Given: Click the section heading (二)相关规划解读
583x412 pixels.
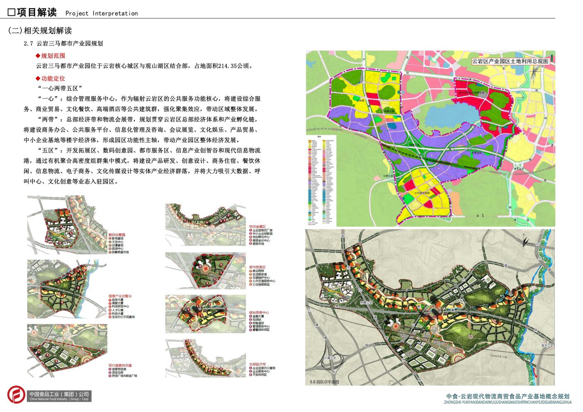Looking at the screenshot, I should point(40,31).
